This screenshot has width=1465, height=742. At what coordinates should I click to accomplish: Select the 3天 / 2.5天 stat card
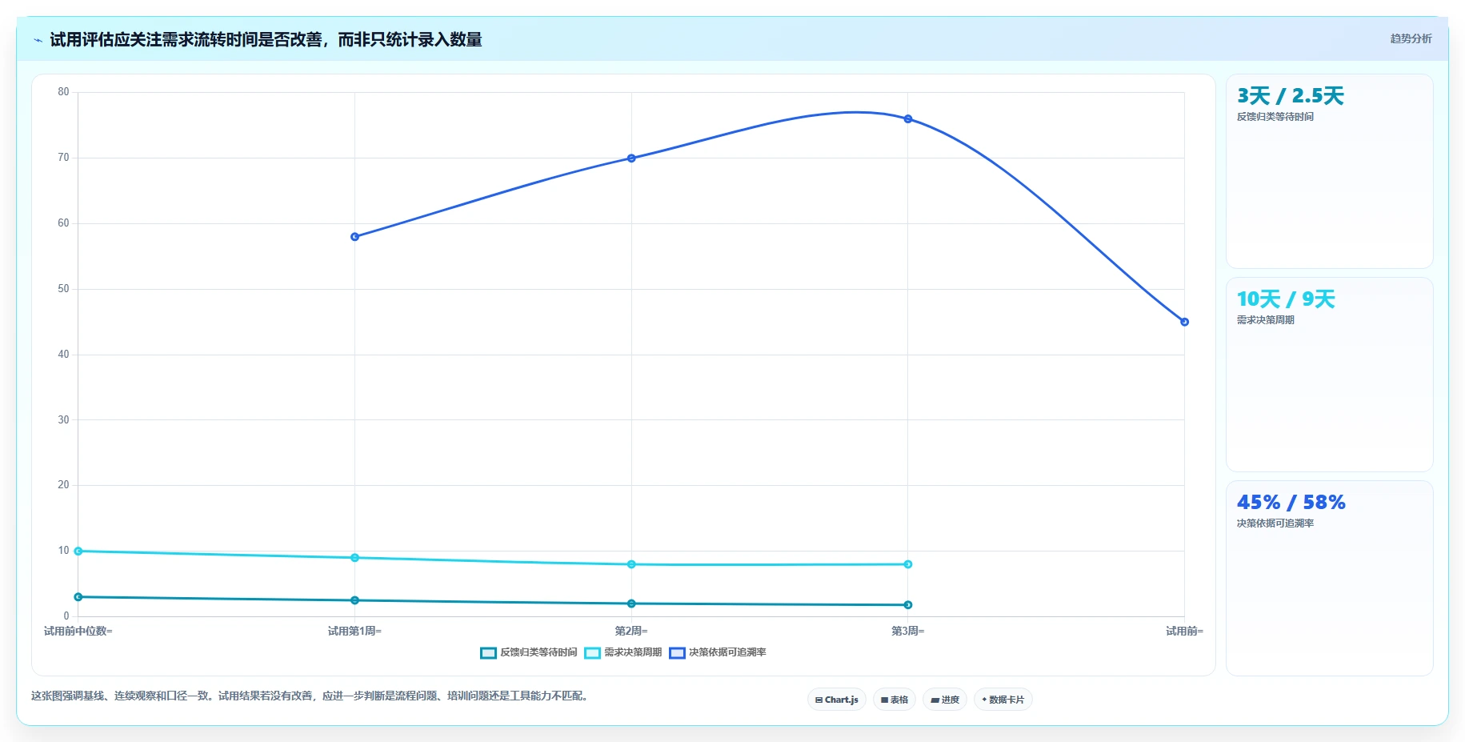(x=1329, y=171)
